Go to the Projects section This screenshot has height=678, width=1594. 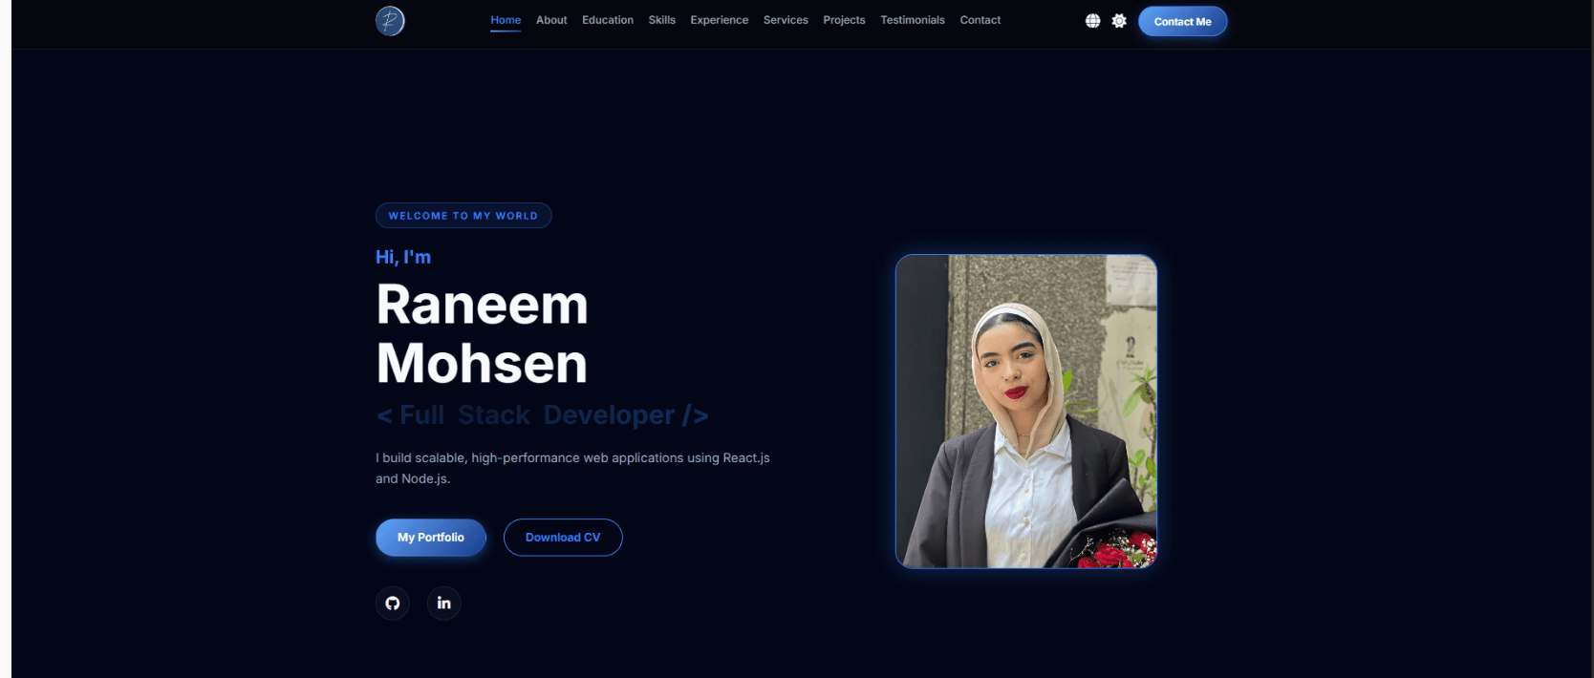pos(844,20)
